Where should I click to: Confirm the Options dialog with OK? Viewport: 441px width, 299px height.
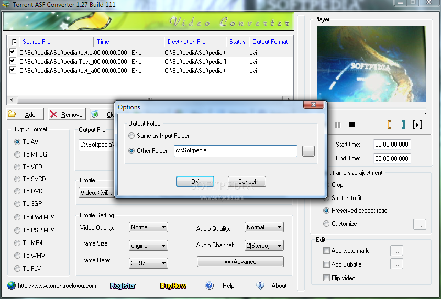click(x=195, y=181)
